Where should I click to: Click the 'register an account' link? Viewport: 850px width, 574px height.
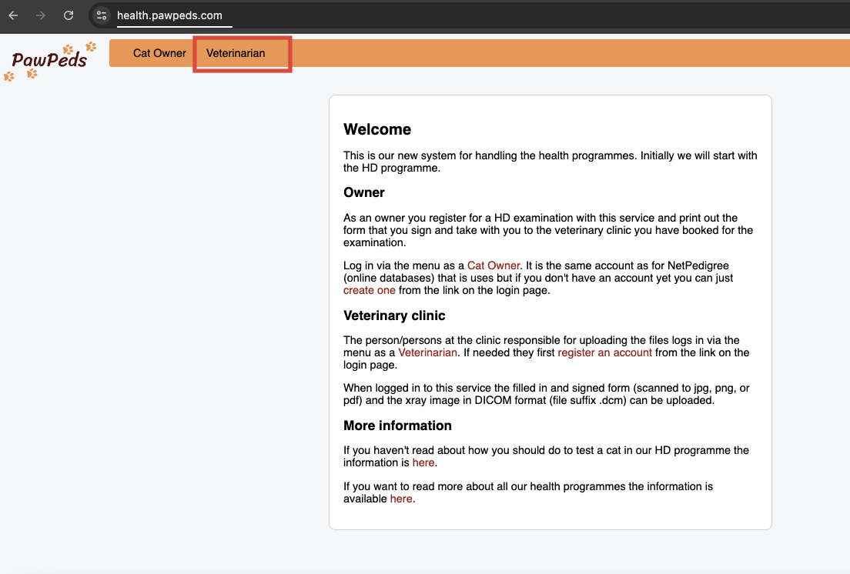(x=604, y=352)
